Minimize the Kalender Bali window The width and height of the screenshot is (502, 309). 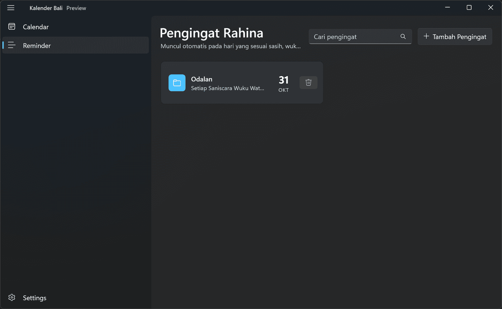pos(447,8)
